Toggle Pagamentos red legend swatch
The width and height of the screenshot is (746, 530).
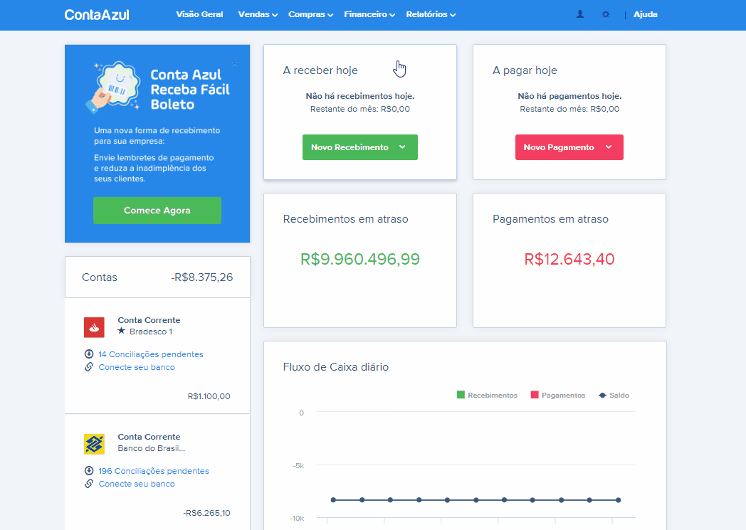pyautogui.click(x=535, y=395)
